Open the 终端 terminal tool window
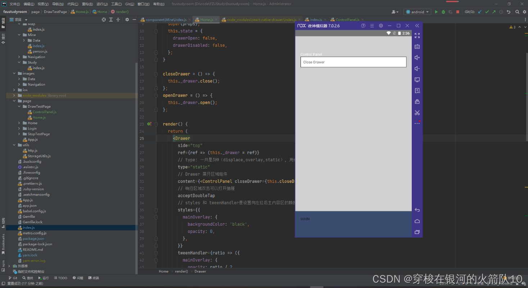528x288 pixels. point(93,278)
